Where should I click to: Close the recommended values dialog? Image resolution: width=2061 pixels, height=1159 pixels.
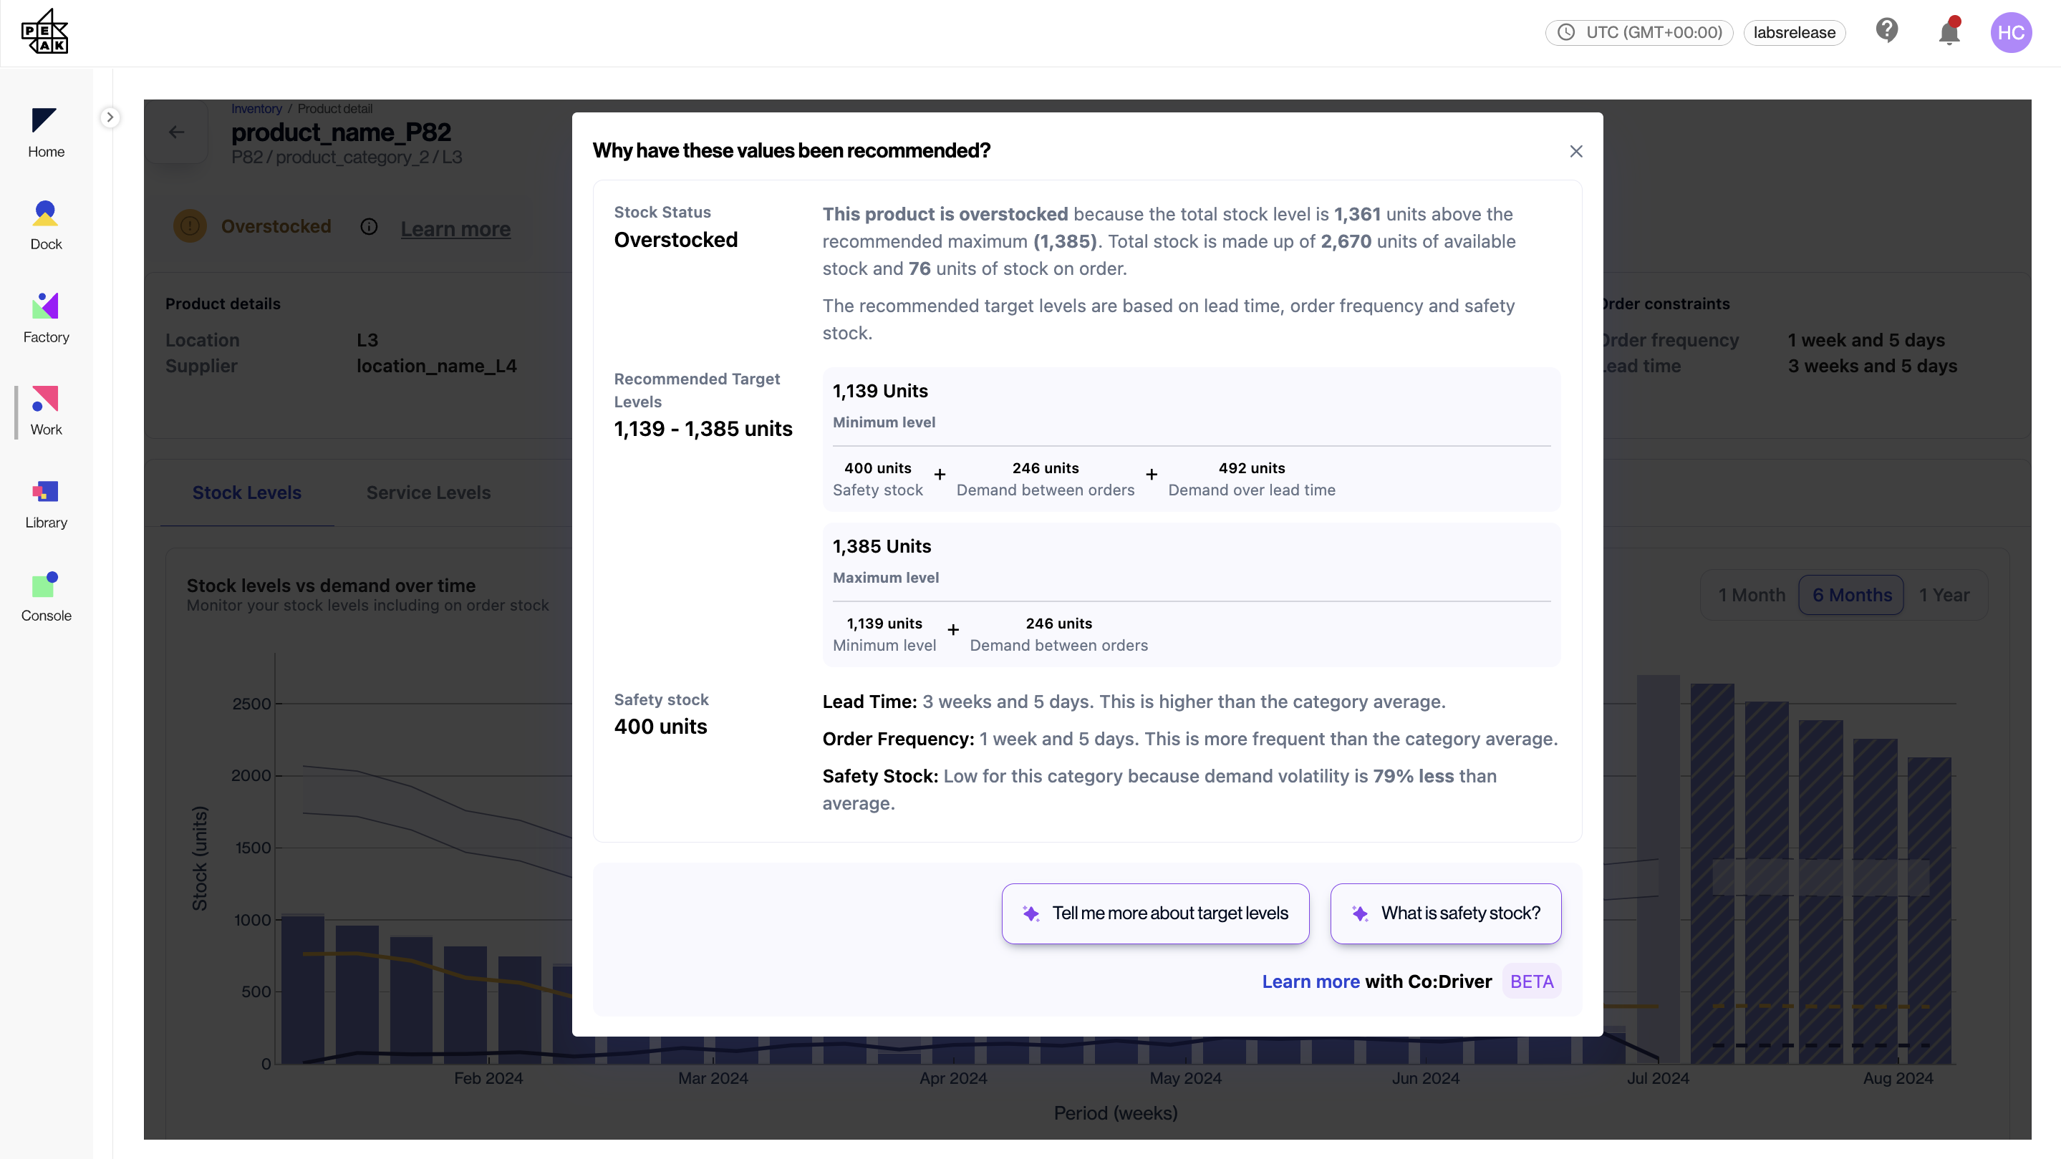pos(1575,151)
